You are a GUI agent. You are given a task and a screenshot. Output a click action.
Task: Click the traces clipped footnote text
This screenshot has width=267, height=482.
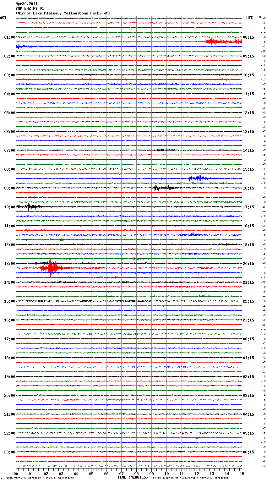click(190, 478)
